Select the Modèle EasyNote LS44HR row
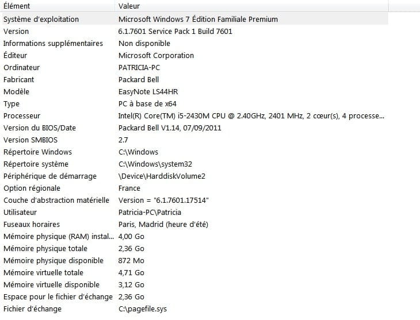 point(194,91)
